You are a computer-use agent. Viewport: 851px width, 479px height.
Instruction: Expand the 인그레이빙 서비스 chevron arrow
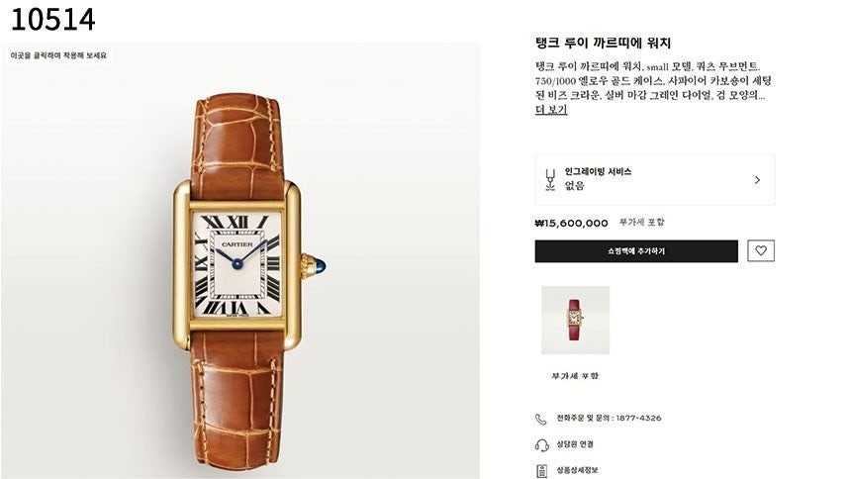[x=757, y=180]
